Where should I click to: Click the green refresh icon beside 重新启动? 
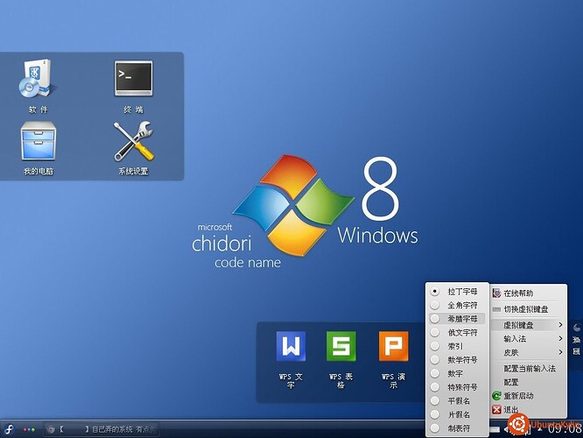[x=496, y=396]
